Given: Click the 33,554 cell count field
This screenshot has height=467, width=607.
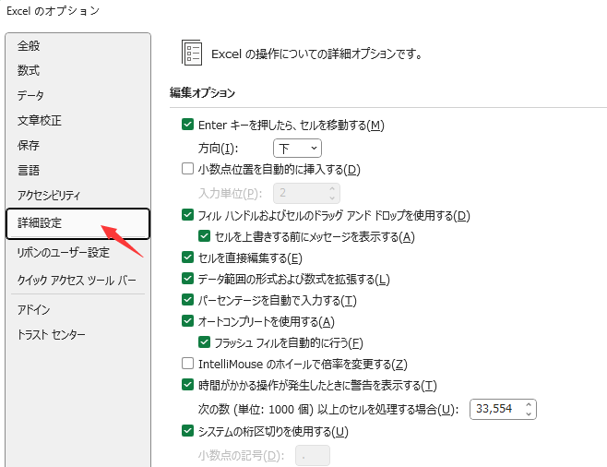Looking at the screenshot, I should coord(503,409).
